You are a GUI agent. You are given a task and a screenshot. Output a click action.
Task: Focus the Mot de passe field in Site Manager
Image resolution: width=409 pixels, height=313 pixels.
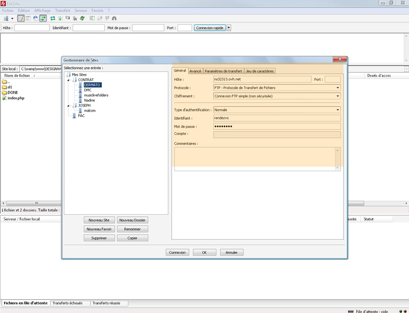277,126
